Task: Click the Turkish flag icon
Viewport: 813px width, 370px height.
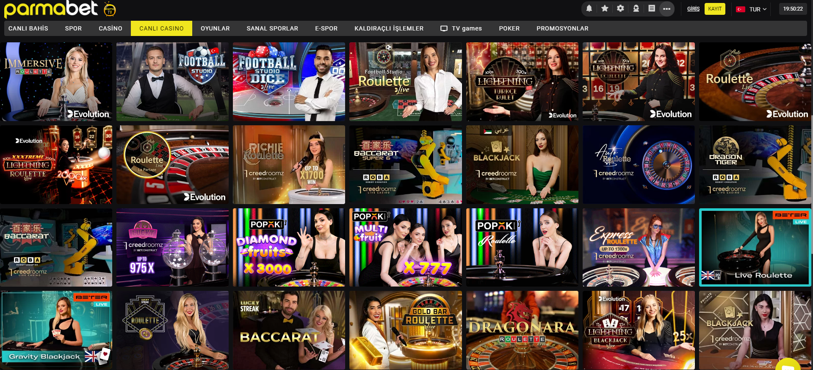Action: tap(741, 9)
